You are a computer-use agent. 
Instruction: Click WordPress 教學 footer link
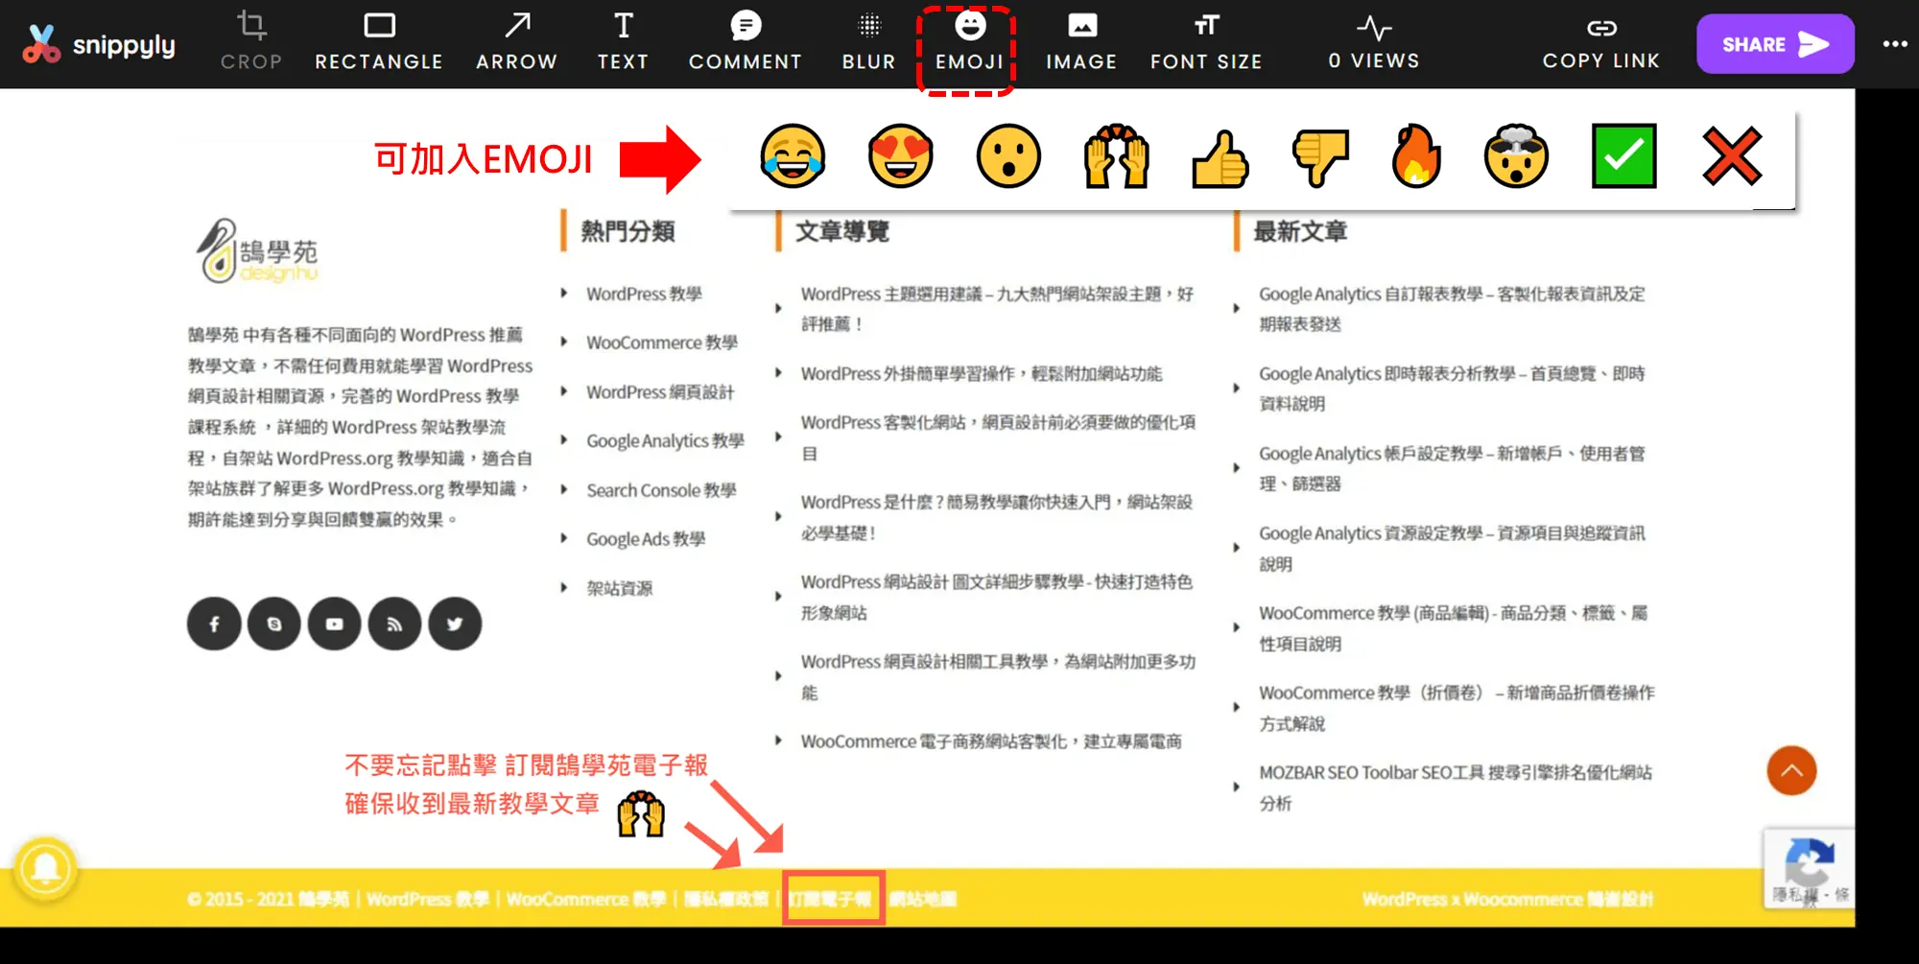pos(428,899)
